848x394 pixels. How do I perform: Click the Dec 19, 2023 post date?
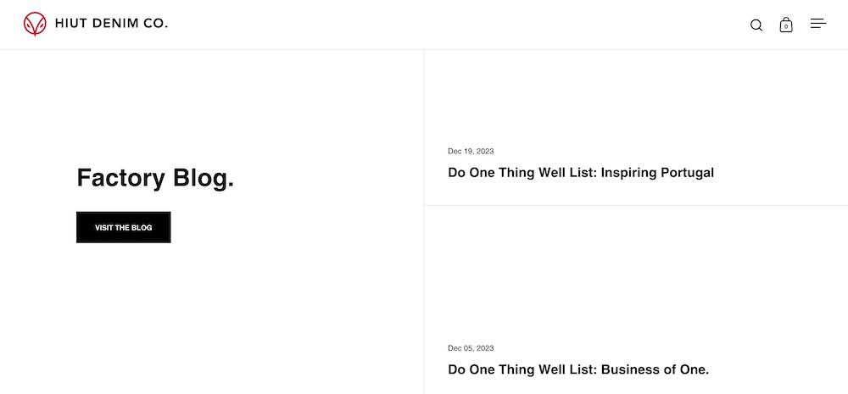471,152
